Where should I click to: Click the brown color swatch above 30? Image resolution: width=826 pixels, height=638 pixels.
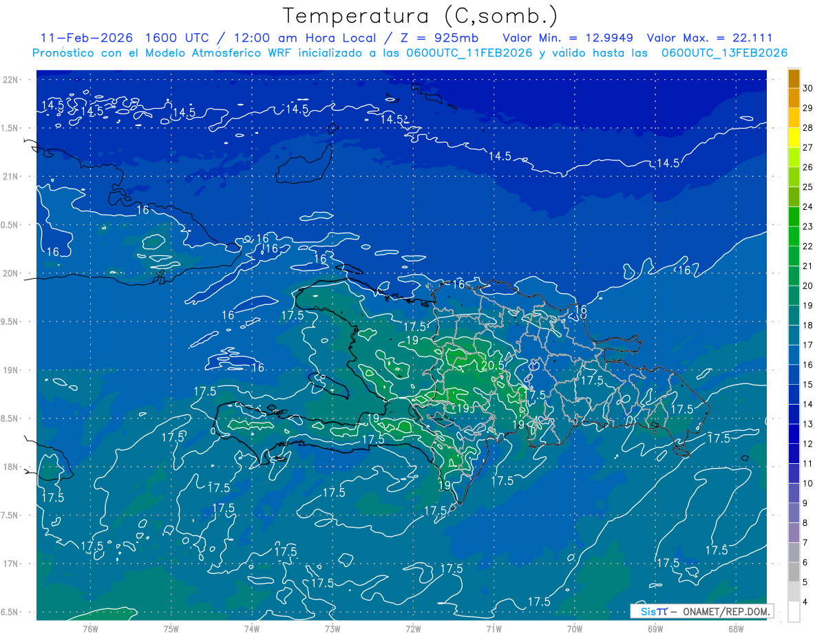(x=794, y=78)
